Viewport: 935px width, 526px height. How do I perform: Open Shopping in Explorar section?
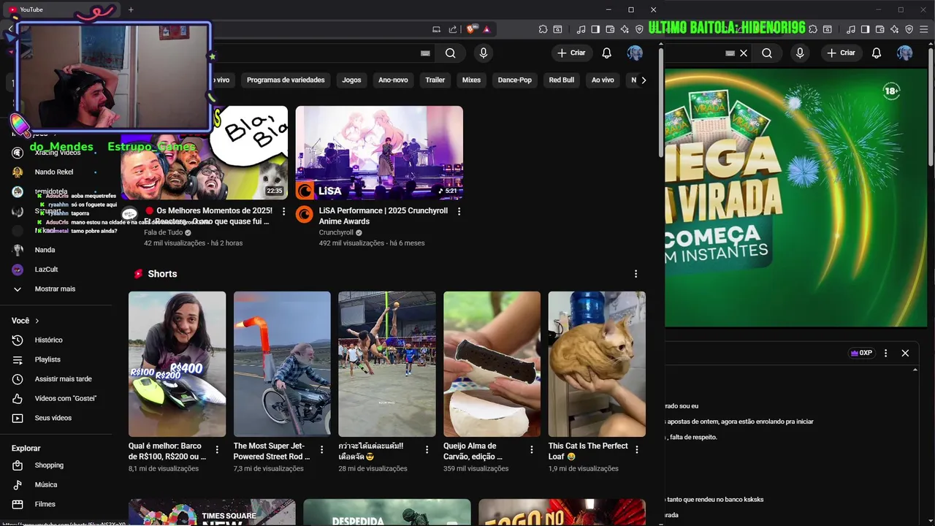[49, 465]
